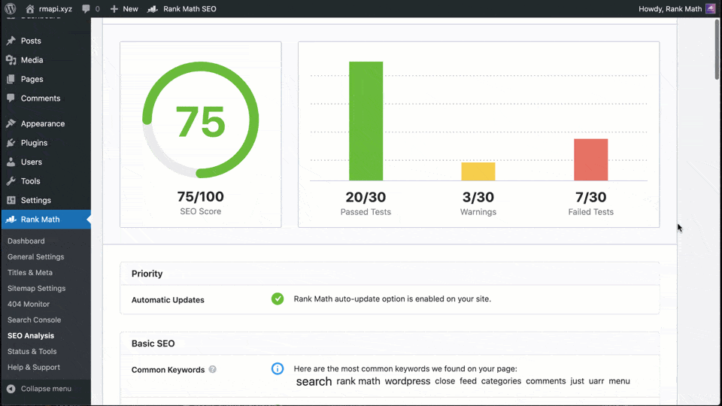722x406 pixels.
Task: Click the Tools wrench icon
Action: (11, 181)
